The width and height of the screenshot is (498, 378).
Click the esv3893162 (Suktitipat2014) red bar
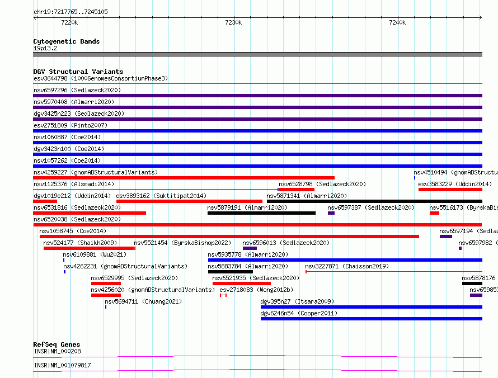pos(190,201)
